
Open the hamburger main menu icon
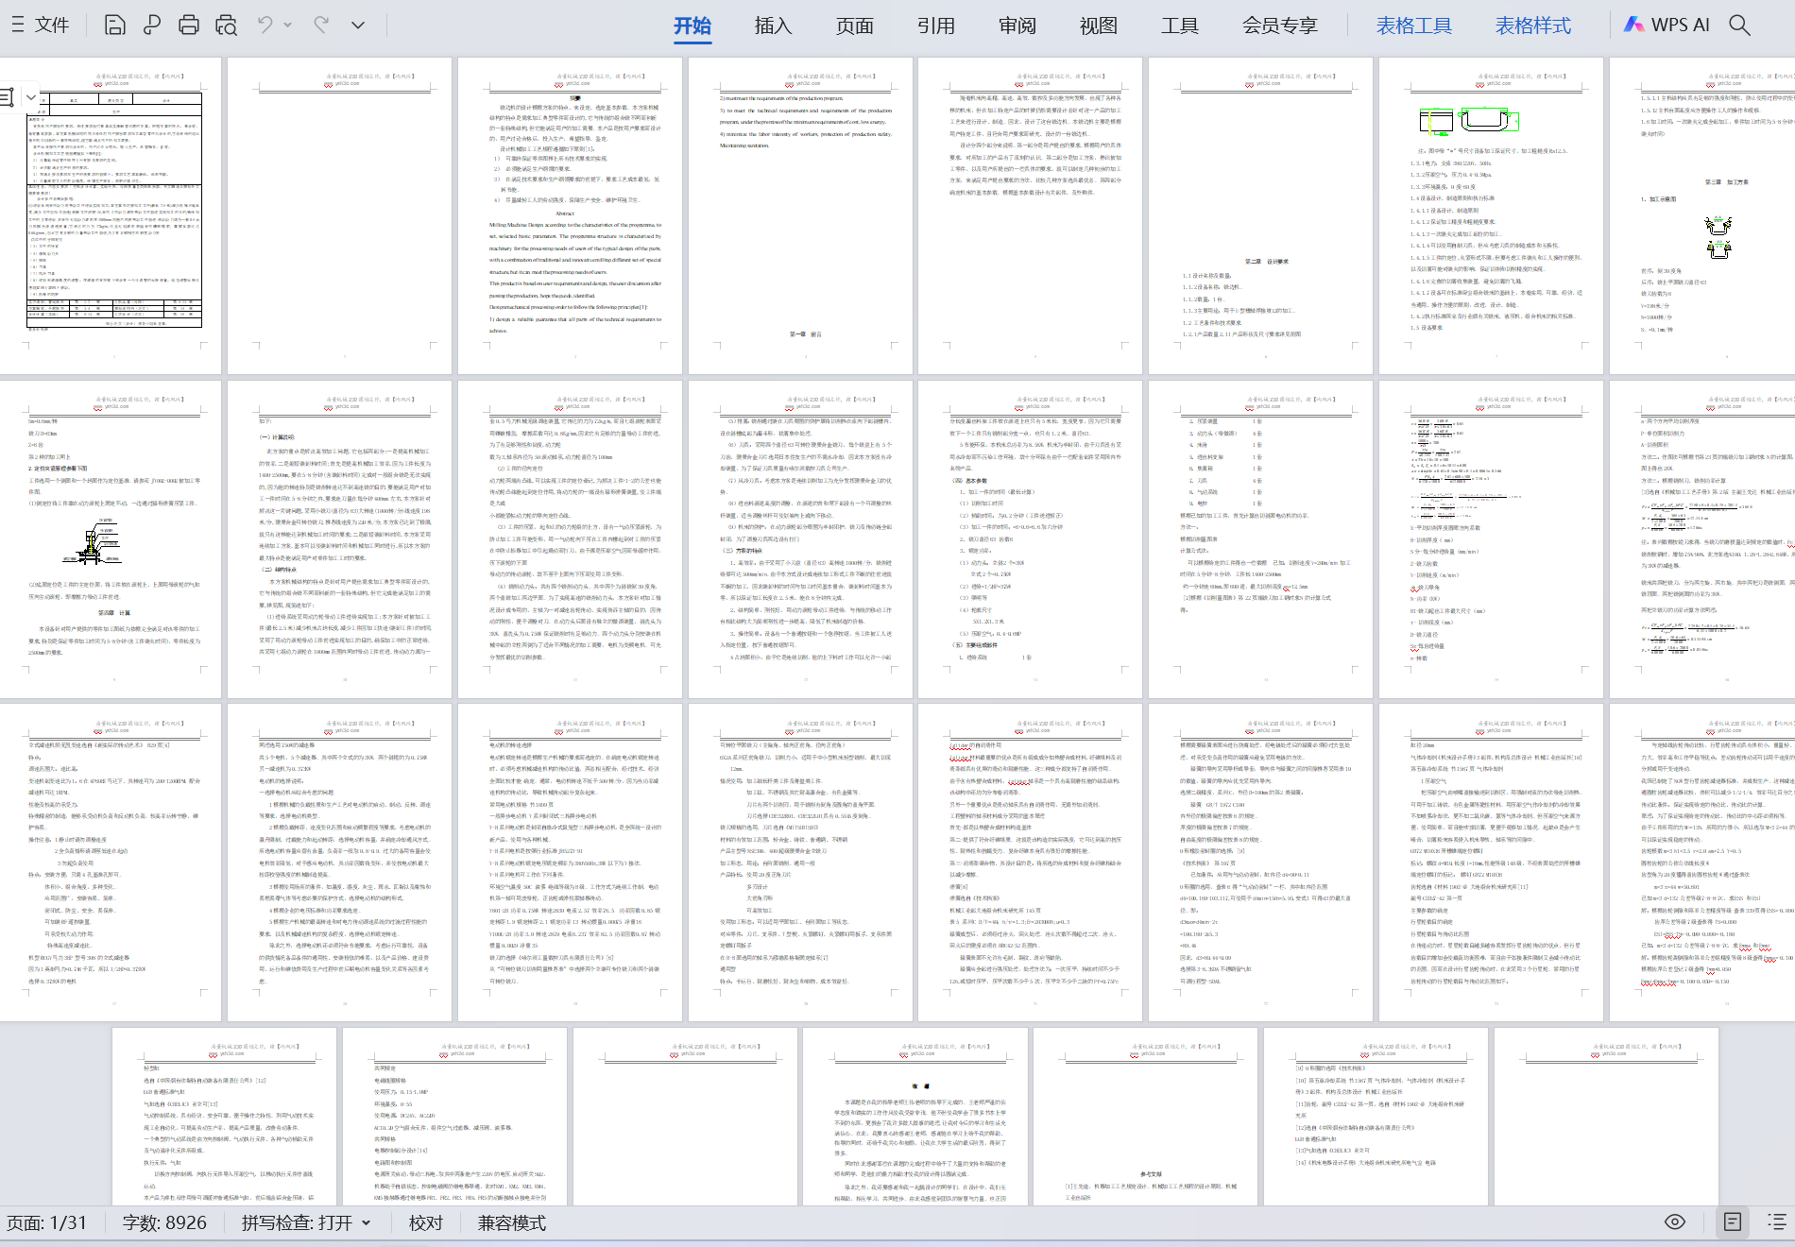point(17,26)
